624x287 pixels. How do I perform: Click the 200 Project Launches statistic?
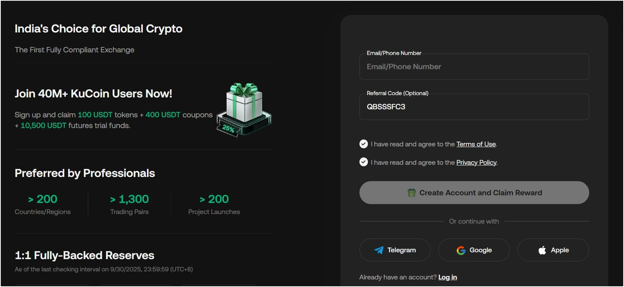214,204
